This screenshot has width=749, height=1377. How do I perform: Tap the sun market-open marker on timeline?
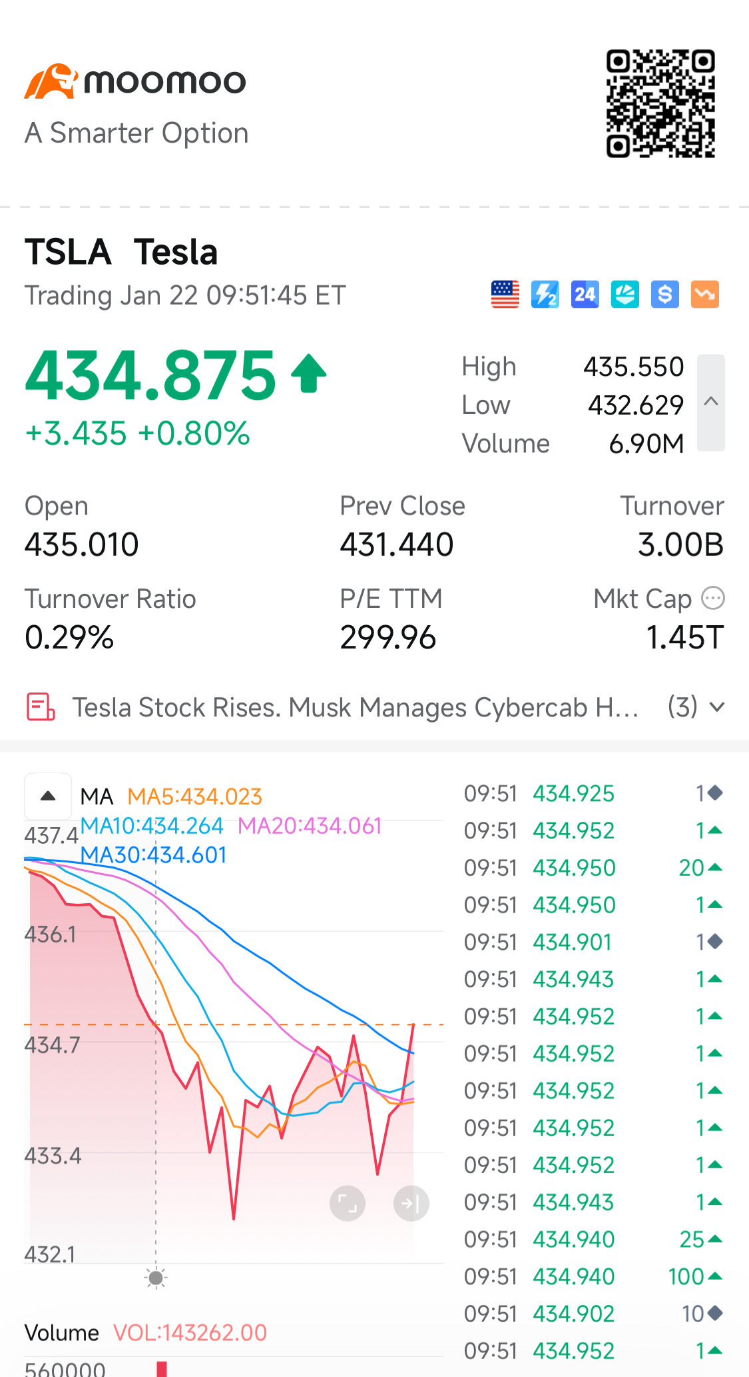point(156,1278)
